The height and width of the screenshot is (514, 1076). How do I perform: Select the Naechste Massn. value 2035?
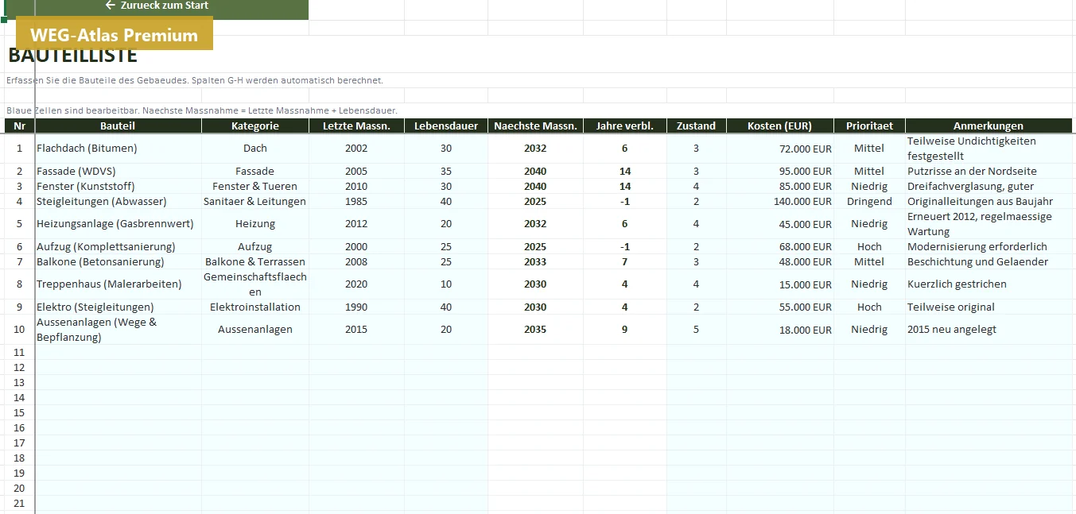tap(535, 330)
